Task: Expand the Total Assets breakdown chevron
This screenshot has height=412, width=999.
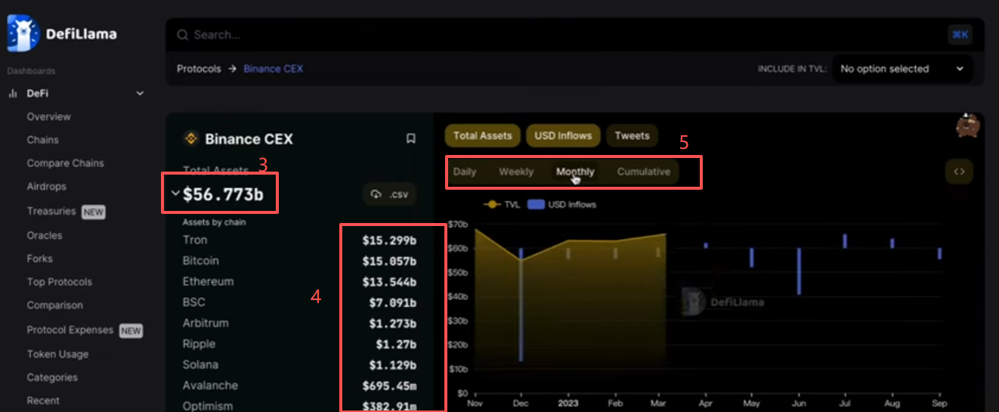Action: coord(175,194)
